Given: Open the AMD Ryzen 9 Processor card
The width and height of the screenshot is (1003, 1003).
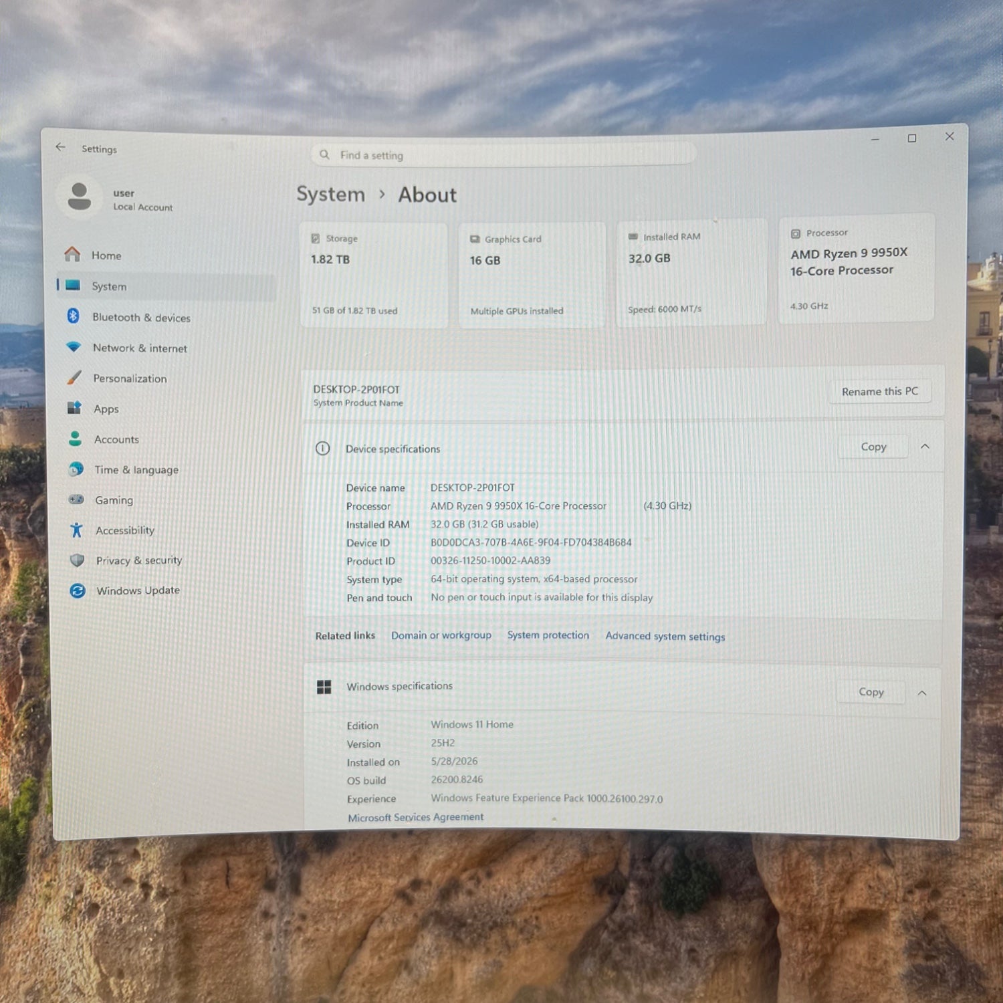Looking at the screenshot, I should [x=857, y=268].
